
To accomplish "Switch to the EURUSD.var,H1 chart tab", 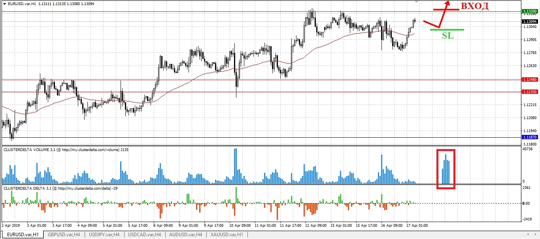I will click(23, 235).
